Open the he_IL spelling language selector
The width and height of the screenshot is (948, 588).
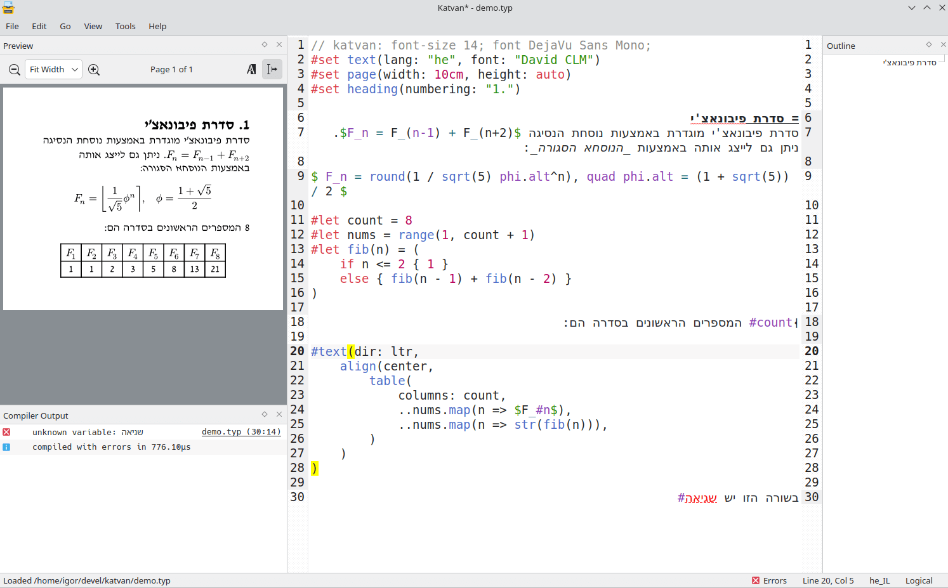(879, 580)
